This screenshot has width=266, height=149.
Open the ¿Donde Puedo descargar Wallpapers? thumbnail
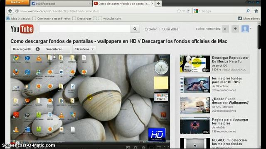click(195, 105)
